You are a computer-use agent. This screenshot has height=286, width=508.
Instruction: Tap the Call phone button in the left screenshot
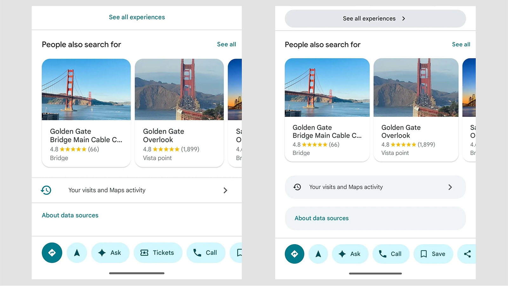[x=205, y=253]
